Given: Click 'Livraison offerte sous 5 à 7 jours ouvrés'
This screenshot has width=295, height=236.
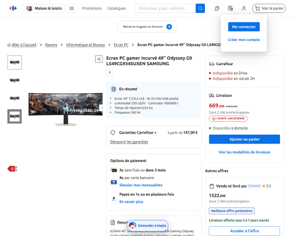Looking at the screenshot, I should point(239,220).
